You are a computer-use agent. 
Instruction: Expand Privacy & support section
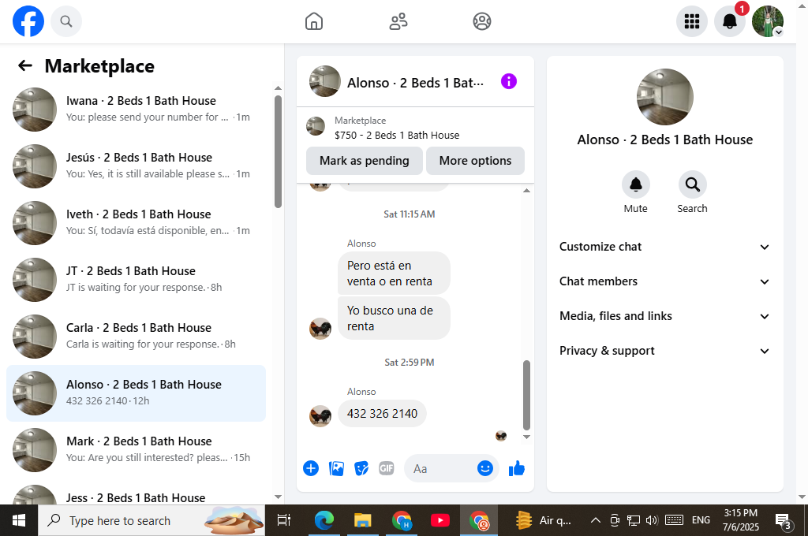click(x=664, y=351)
